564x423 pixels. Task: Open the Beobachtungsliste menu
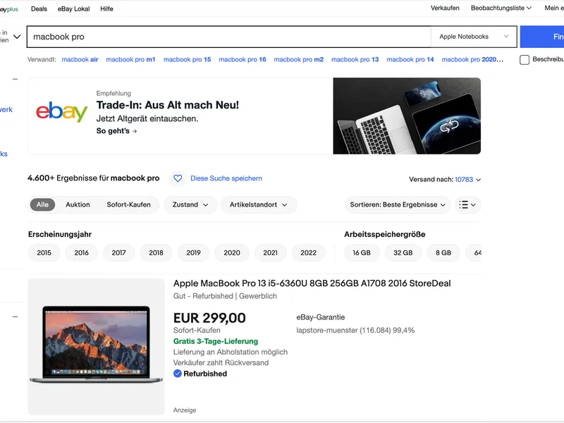(501, 8)
